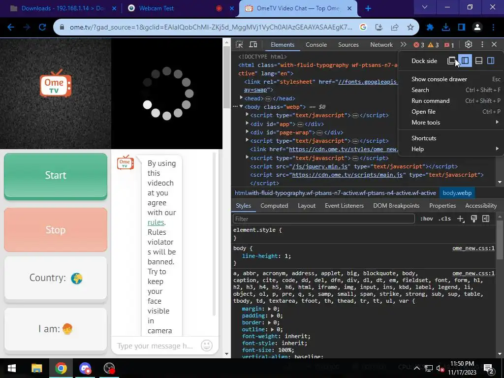The width and height of the screenshot is (504, 378).
Task: Switch to the Webcam Test tab
Action: [156, 8]
